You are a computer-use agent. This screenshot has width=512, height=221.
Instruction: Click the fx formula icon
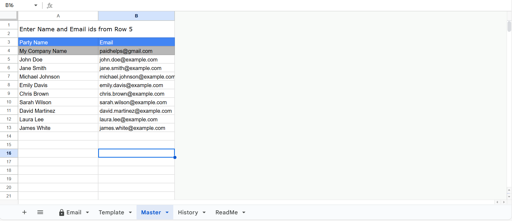click(x=50, y=5)
